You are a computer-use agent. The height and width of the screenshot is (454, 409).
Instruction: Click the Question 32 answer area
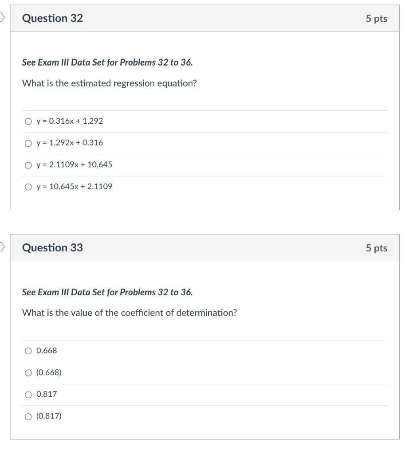point(204,154)
